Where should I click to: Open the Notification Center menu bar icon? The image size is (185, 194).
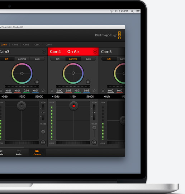click(138, 11)
